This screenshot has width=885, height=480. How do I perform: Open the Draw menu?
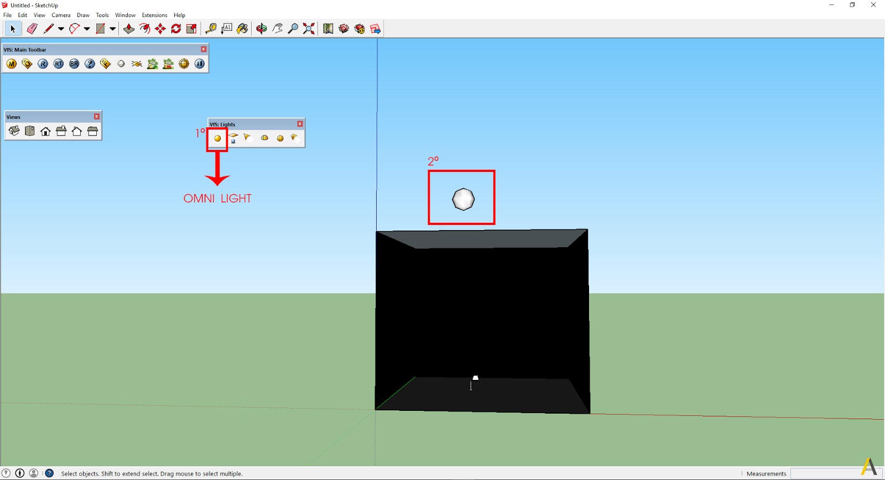click(83, 15)
